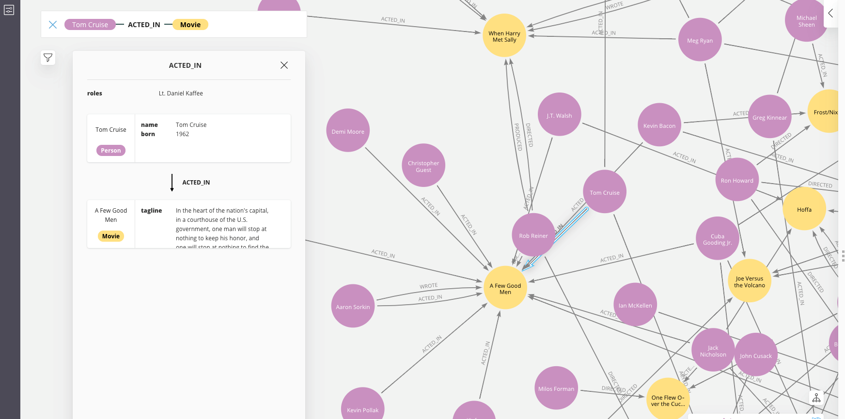Image resolution: width=845 pixels, height=419 pixels.
Task: Select the Michael Sheen node
Action: pyautogui.click(x=807, y=21)
